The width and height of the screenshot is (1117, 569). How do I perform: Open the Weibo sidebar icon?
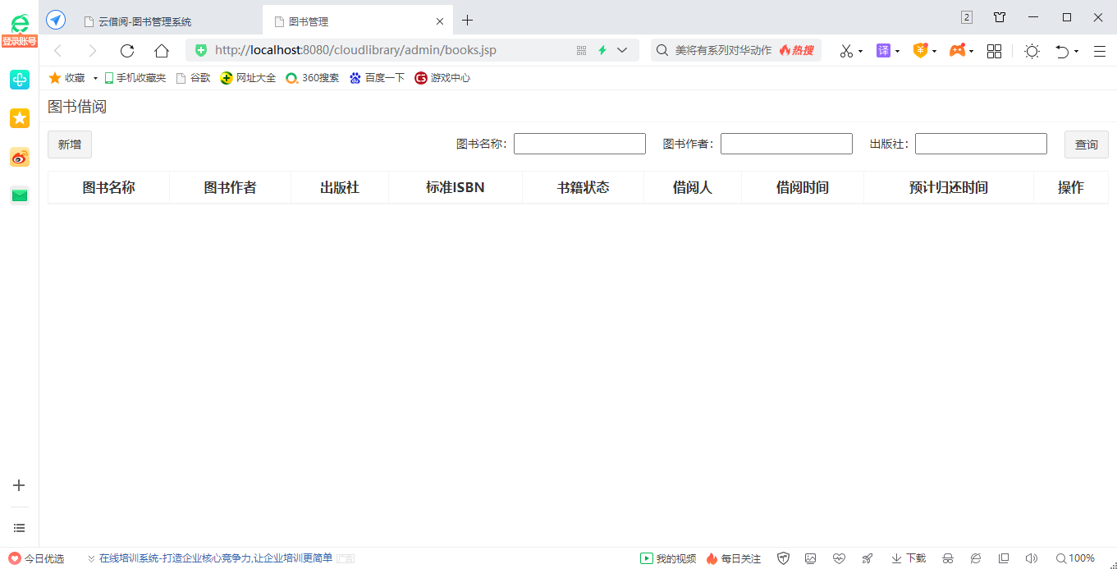click(x=20, y=157)
